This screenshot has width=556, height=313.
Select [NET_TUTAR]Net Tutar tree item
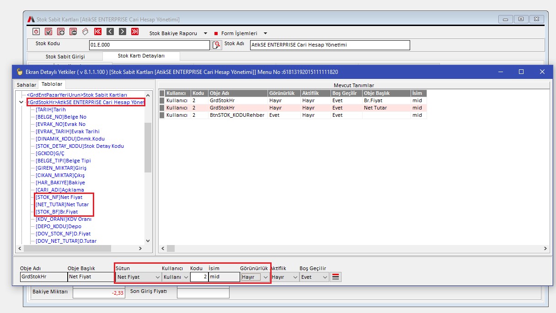[62, 204]
